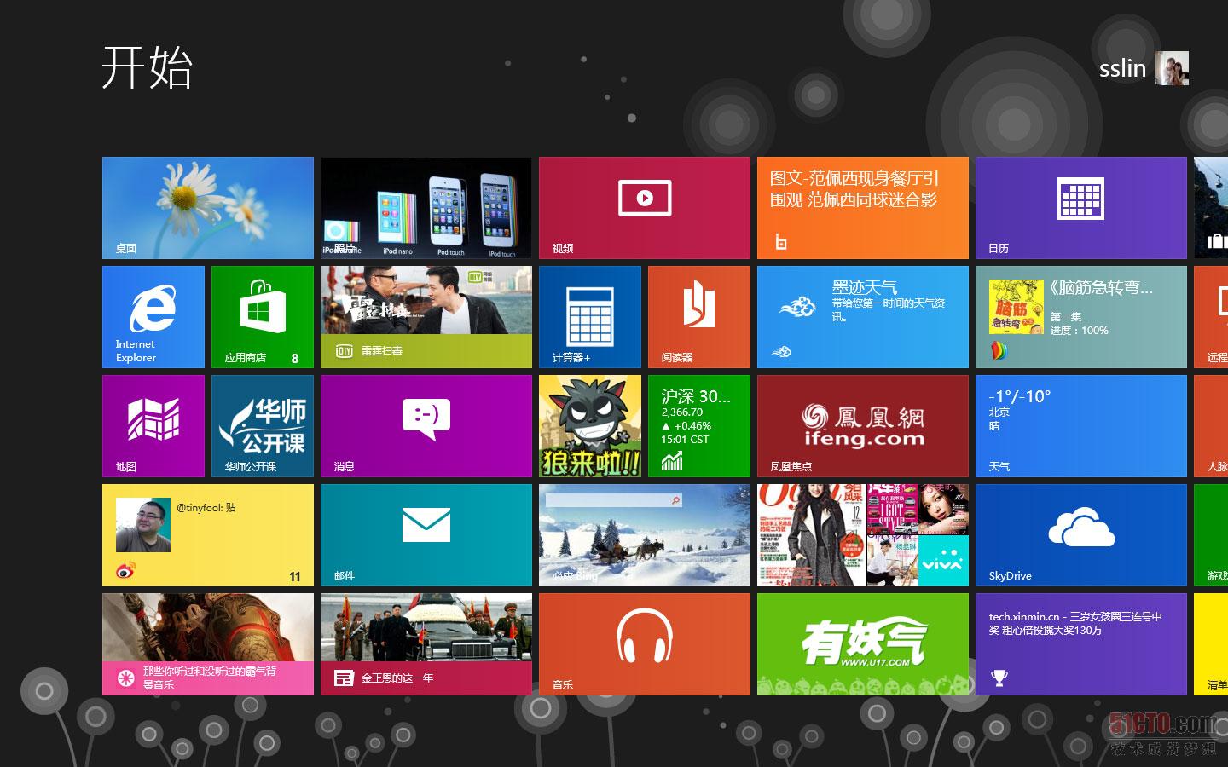This screenshot has width=1228, height=767.
Task: Open the 音乐 music headphones tile
Action: tap(645, 644)
